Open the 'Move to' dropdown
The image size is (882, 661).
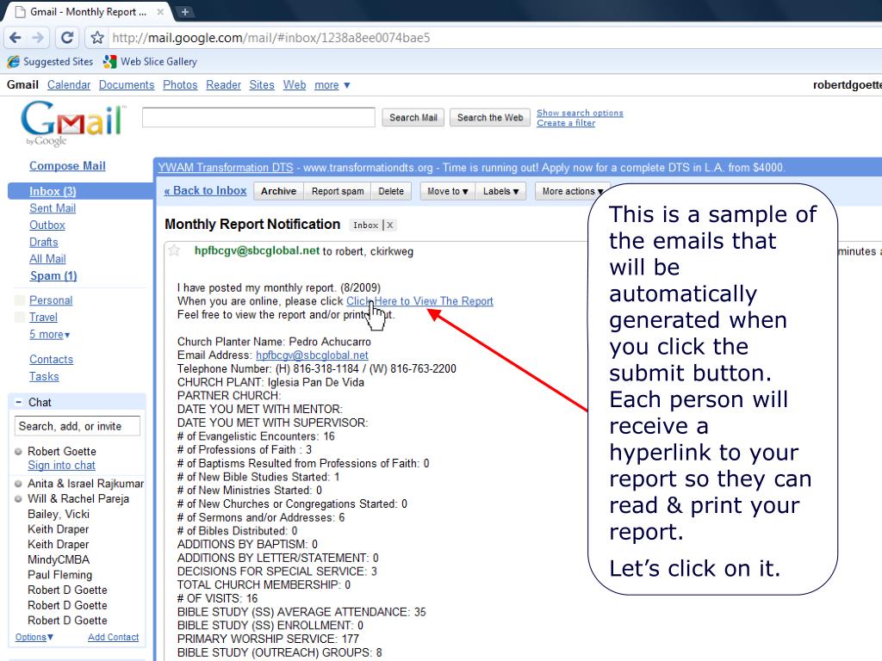448,191
